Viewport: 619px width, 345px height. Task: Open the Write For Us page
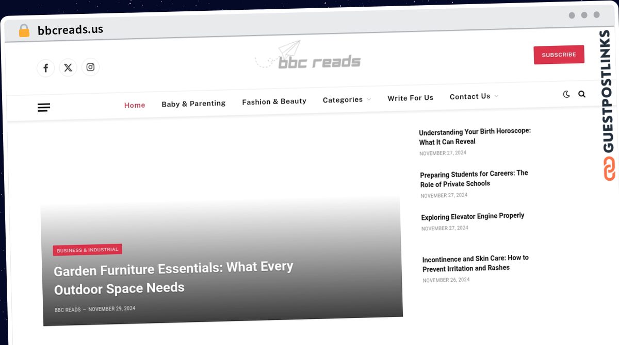[x=410, y=98]
